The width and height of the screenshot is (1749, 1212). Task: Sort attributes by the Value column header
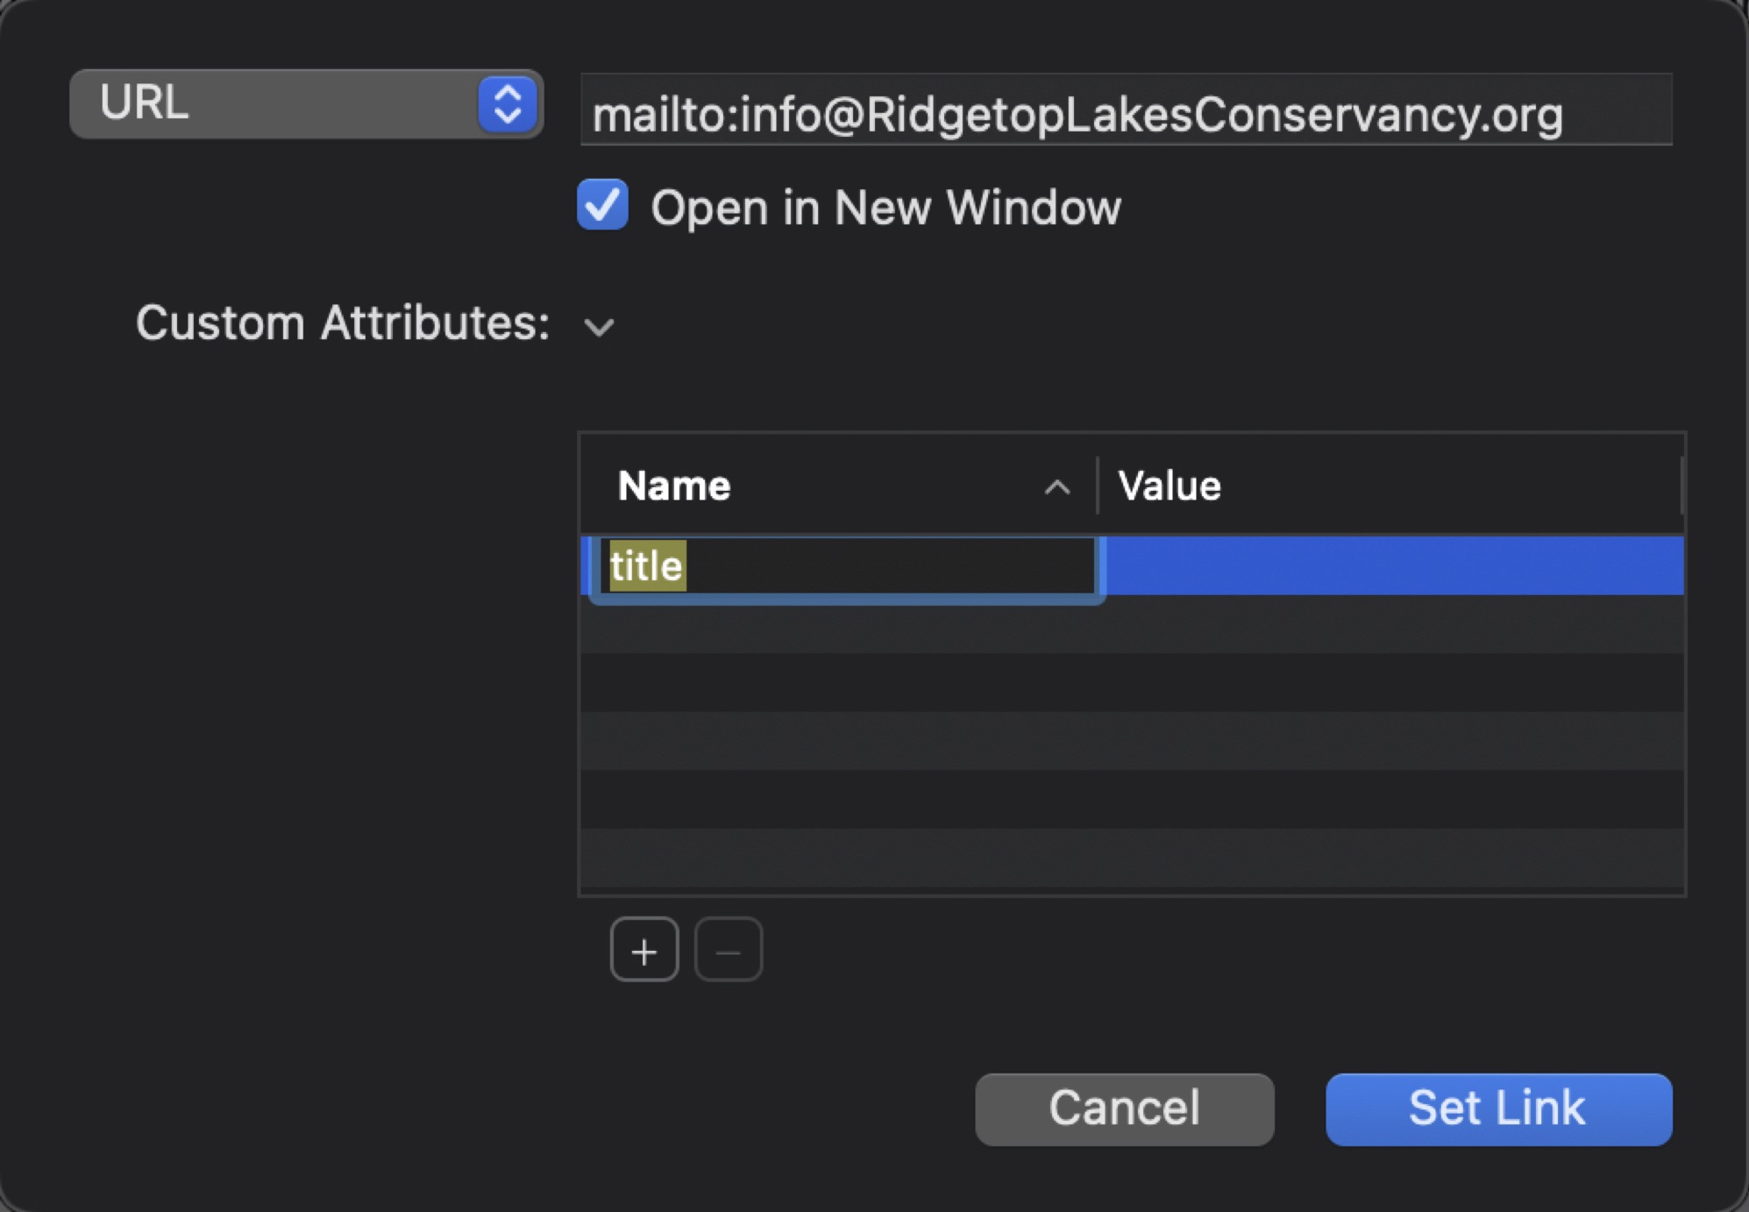[x=1390, y=486]
